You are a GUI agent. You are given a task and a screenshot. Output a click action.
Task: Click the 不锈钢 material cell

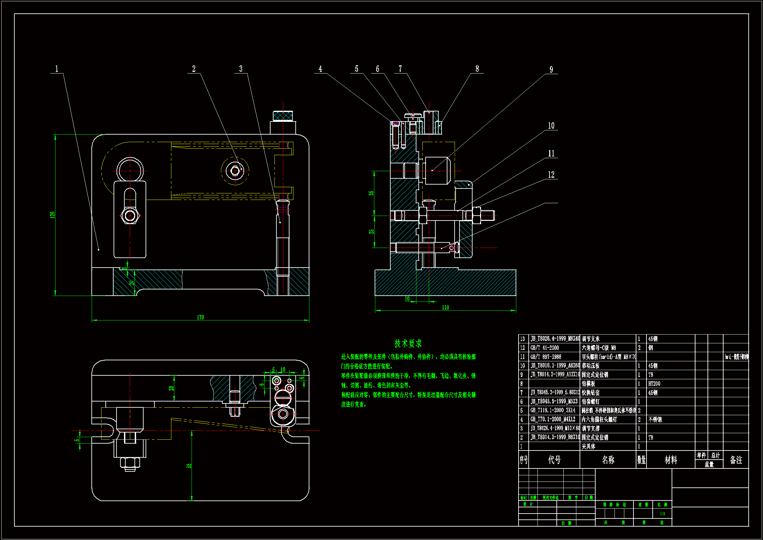[655, 419]
